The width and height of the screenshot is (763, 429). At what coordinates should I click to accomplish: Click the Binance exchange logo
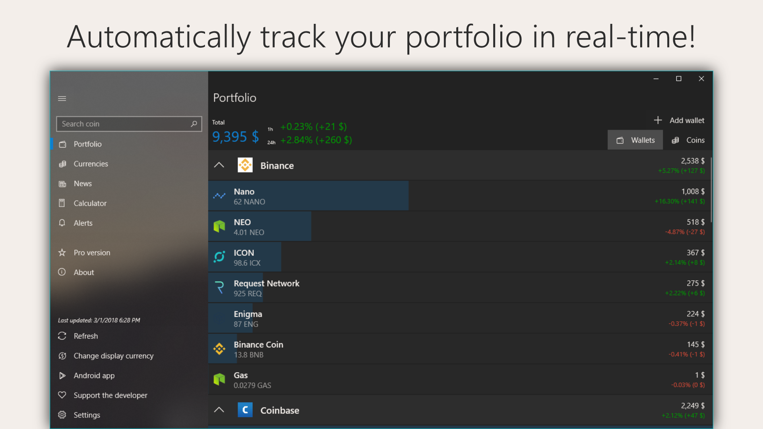(x=245, y=165)
